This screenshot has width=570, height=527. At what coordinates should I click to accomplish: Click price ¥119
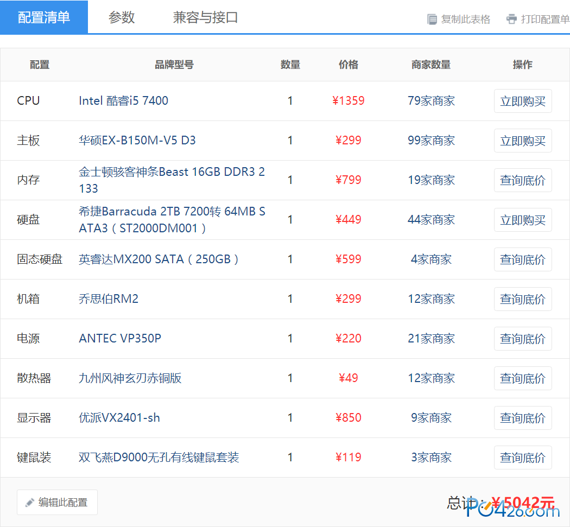(x=349, y=457)
